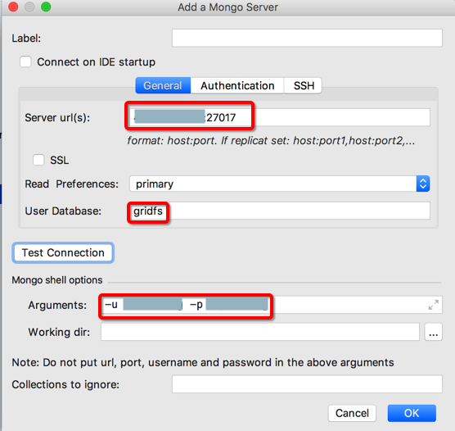This screenshot has width=455, height=431.
Task: Enable Connect on IDE startup checkbox
Action: 25,61
